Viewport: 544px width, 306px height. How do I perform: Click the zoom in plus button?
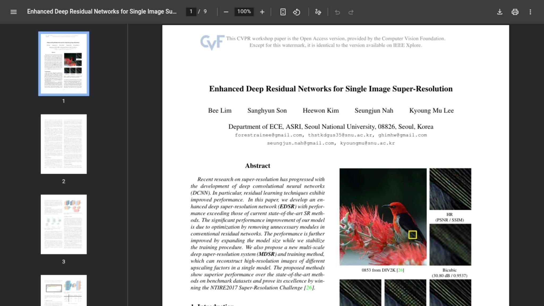click(262, 12)
